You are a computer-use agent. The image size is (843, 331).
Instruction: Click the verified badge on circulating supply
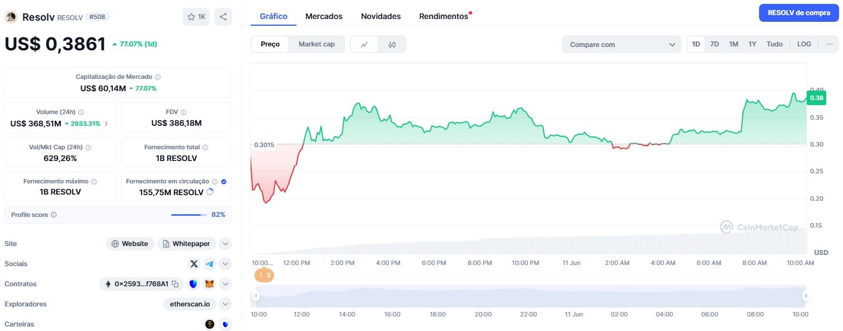(224, 182)
